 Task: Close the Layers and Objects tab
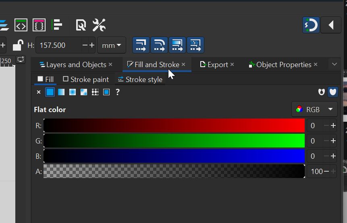110,64
